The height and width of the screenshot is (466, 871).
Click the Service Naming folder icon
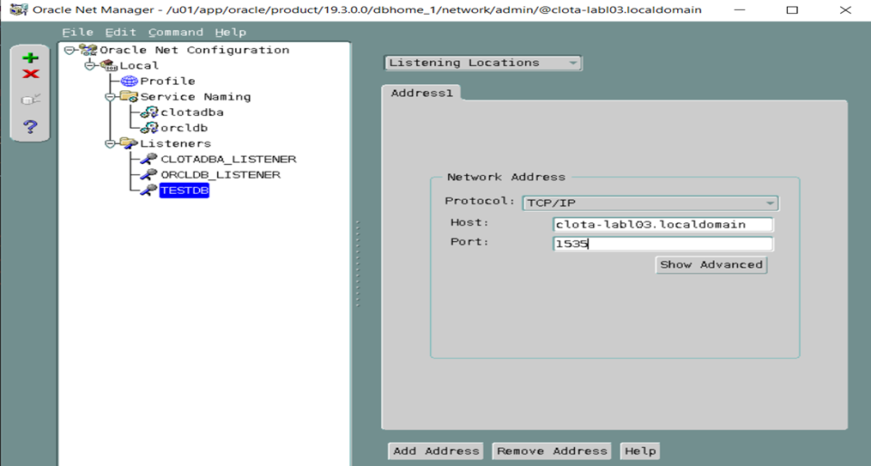pyautogui.click(x=130, y=97)
